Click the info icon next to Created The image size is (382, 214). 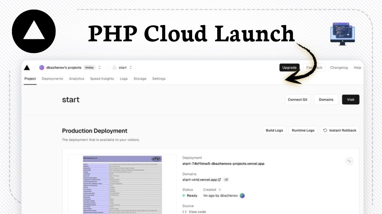pos(220,190)
